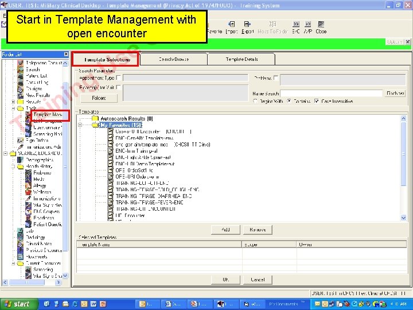Enable the Appointment Type checkbox
Screen dimensions: 413x310
(x=119, y=77)
